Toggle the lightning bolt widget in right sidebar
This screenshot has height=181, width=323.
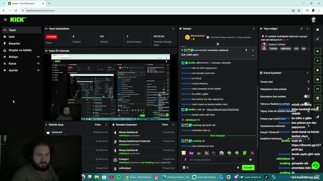317,61
